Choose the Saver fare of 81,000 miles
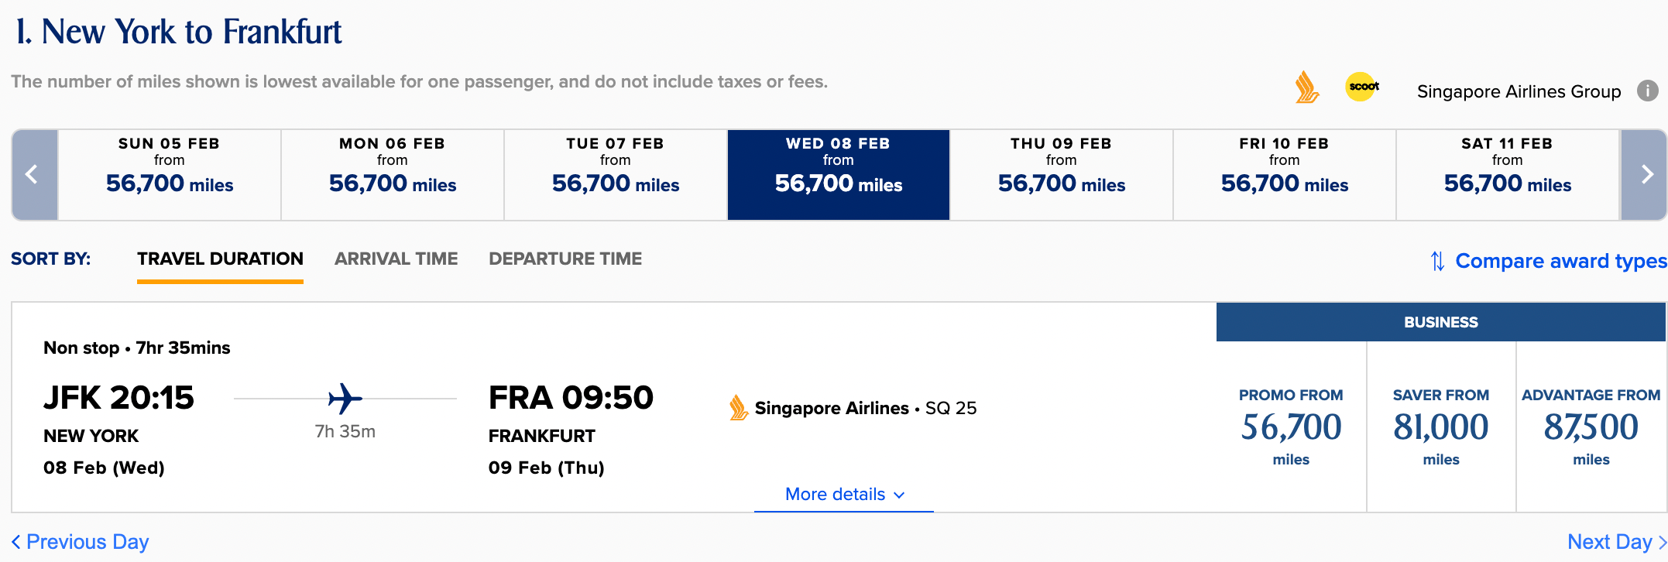Screen dimensions: 1668x562 click(1440, 426)
